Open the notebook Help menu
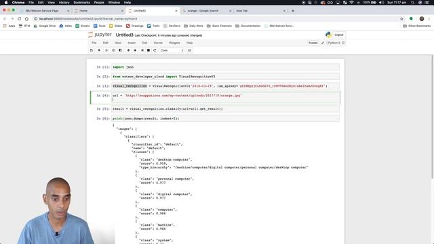Screen dimensions: 434x244 coord(190,43)
